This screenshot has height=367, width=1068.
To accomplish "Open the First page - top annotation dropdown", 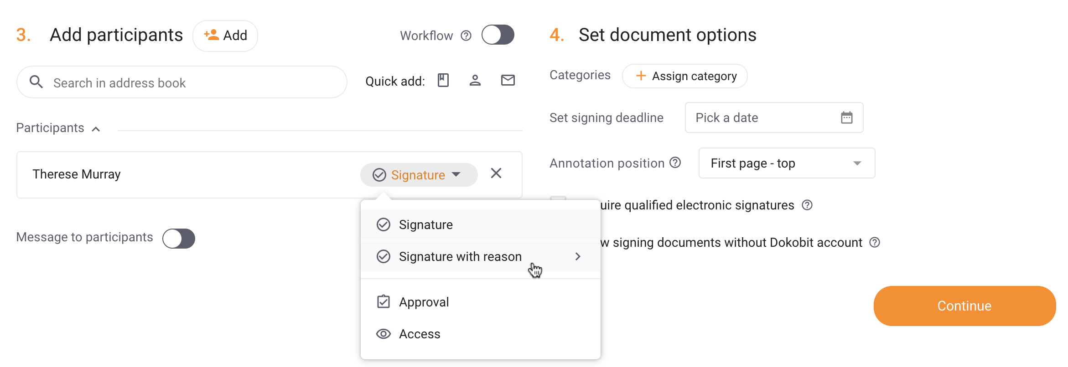I will tap(786, 163).
